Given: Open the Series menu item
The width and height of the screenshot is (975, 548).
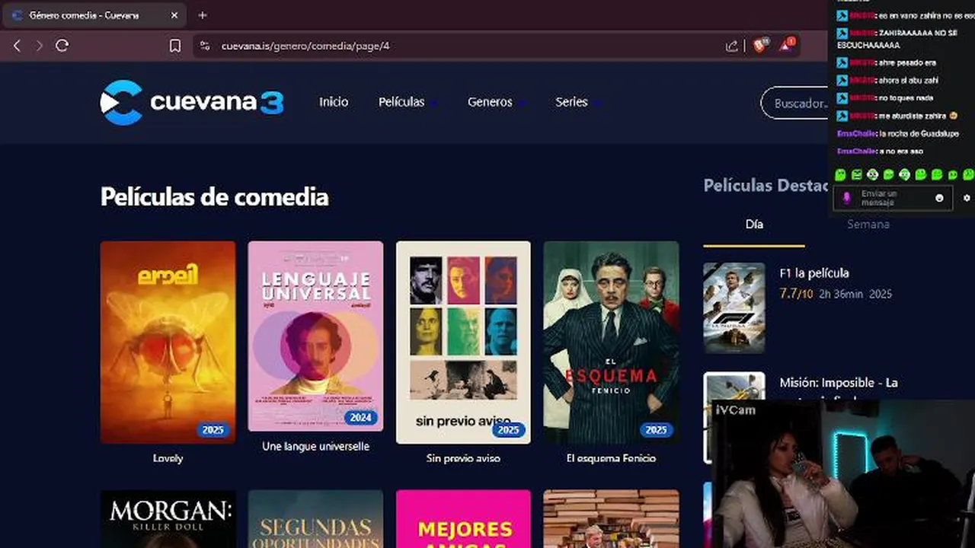Looking at the screenshot, I should tap(571, 102).
